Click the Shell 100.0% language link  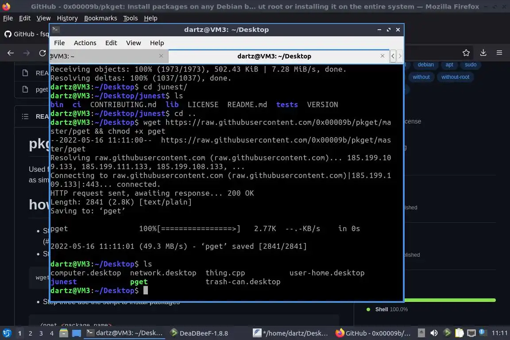(391, 309)
